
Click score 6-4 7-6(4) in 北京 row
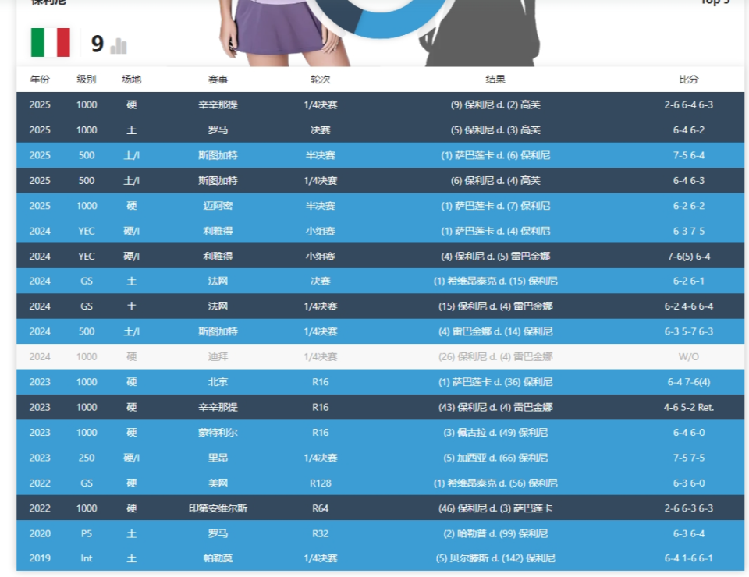pyautogui.click(x=688, y=382)
